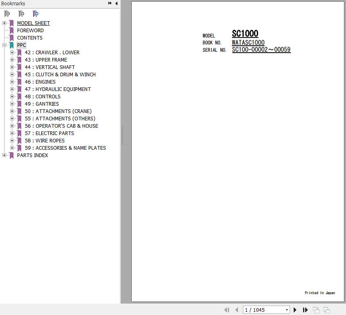
Task: Click the Bookmarks panel title
Action: 13,4
